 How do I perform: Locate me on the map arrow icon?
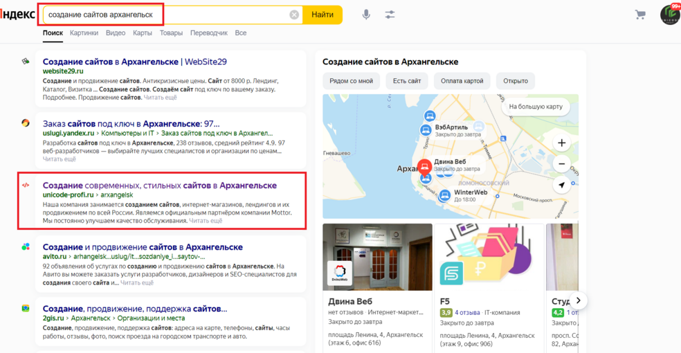[561, 185]
